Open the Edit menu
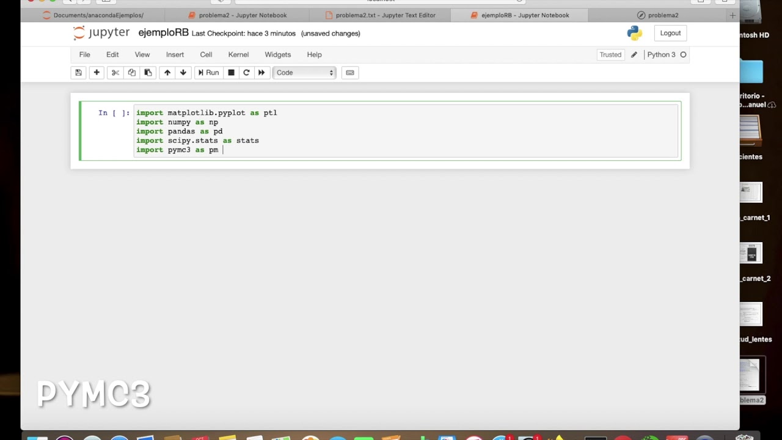Image resolution: width=782 pixels, height=440 pixels. point(112,54)
